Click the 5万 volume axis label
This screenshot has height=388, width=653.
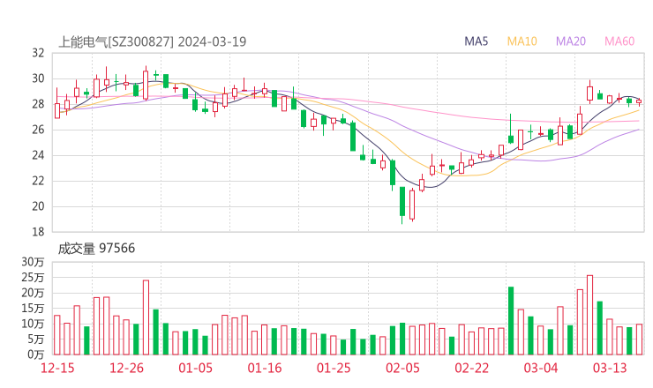tap(36, 339)
